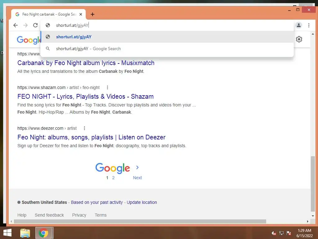Close the Chrome window

pos(309,10)
